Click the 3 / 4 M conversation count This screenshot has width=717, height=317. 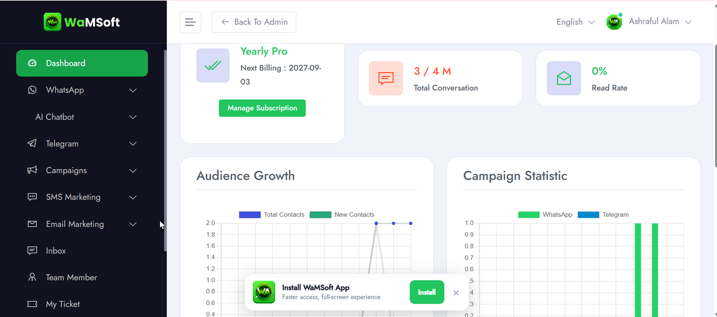tap(432, 71)
